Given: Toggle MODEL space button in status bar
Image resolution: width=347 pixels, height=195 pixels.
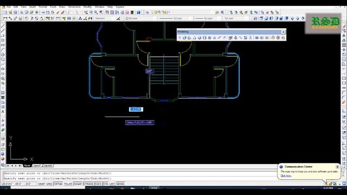Looking at the screenshot, I should [x=120, y=184].
